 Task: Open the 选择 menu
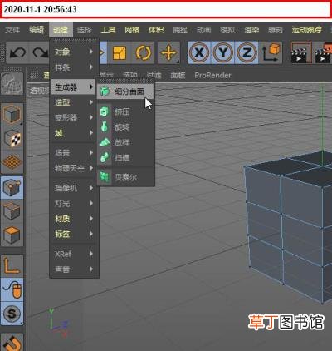85,30
